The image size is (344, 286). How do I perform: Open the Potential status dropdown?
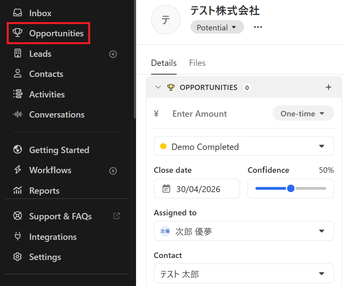(217, 27)
